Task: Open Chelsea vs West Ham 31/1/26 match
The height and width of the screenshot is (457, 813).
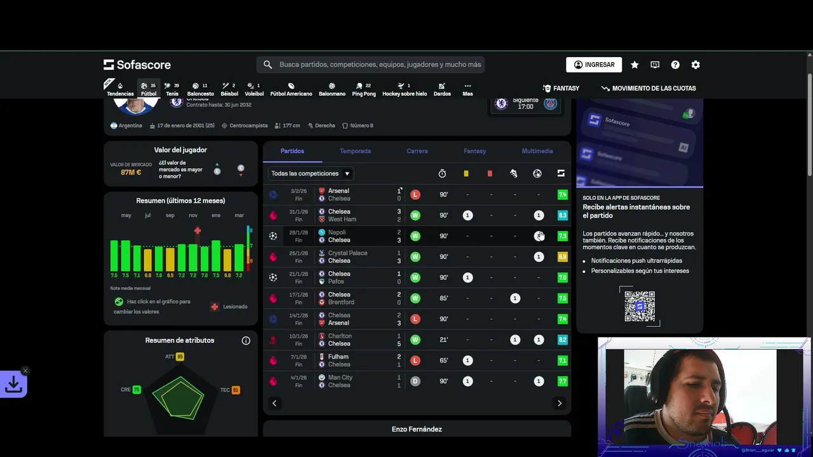Action: [417, 215]
